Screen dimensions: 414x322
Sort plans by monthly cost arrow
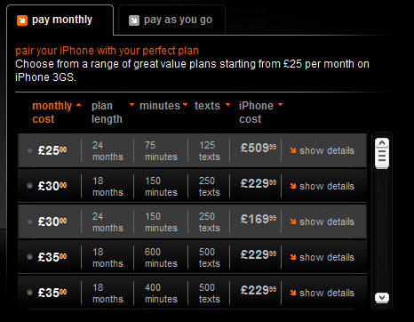78,105
